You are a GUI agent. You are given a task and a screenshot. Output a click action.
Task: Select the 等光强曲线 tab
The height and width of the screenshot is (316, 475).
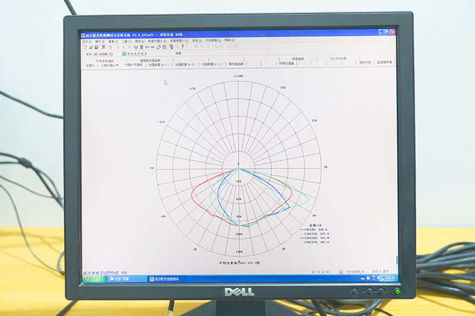pos(232,64)
